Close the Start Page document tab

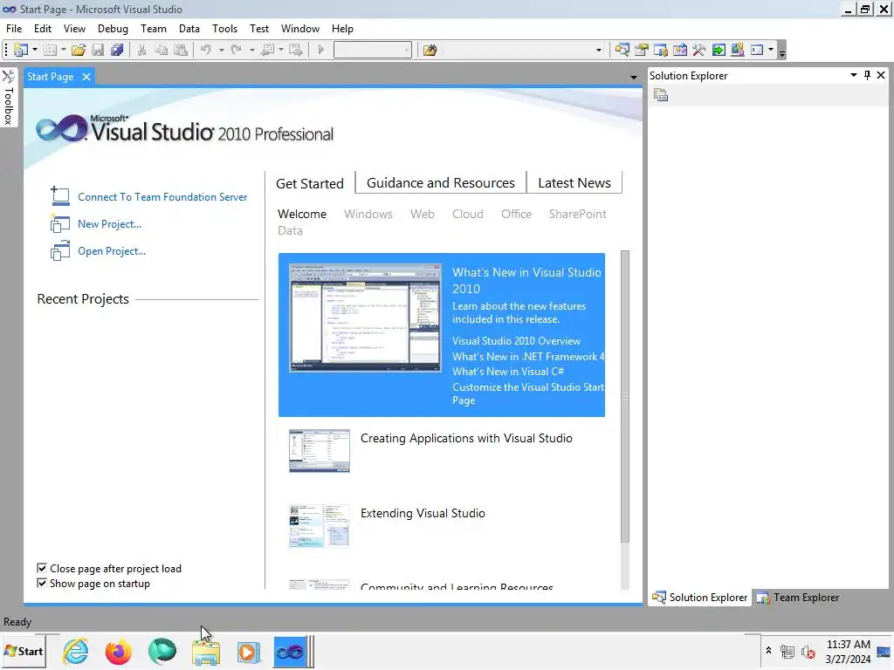pyautogui.click(x=86, y=77)
